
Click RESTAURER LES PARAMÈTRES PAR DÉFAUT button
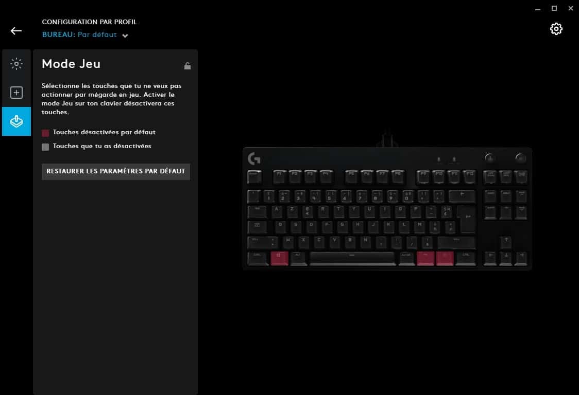(x=116, y=171)
